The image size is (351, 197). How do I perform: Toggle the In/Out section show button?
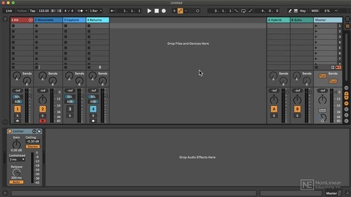347,88
